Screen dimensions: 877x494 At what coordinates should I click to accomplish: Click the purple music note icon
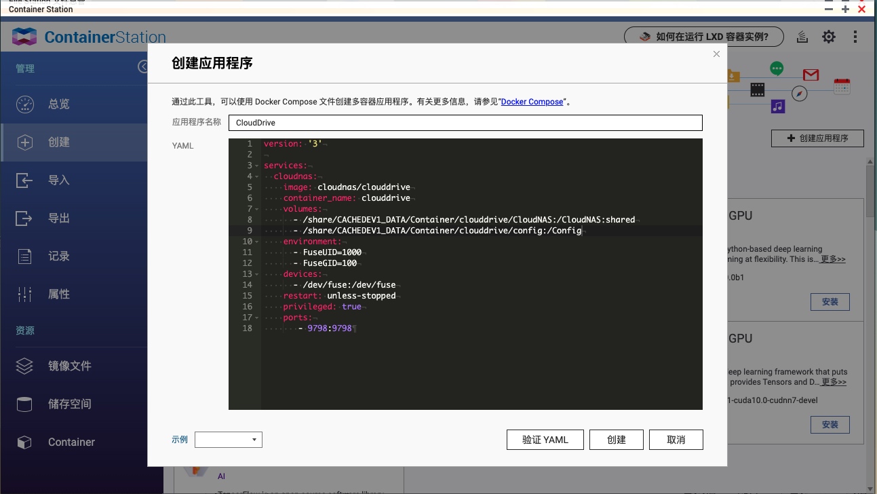click(778, 107)
